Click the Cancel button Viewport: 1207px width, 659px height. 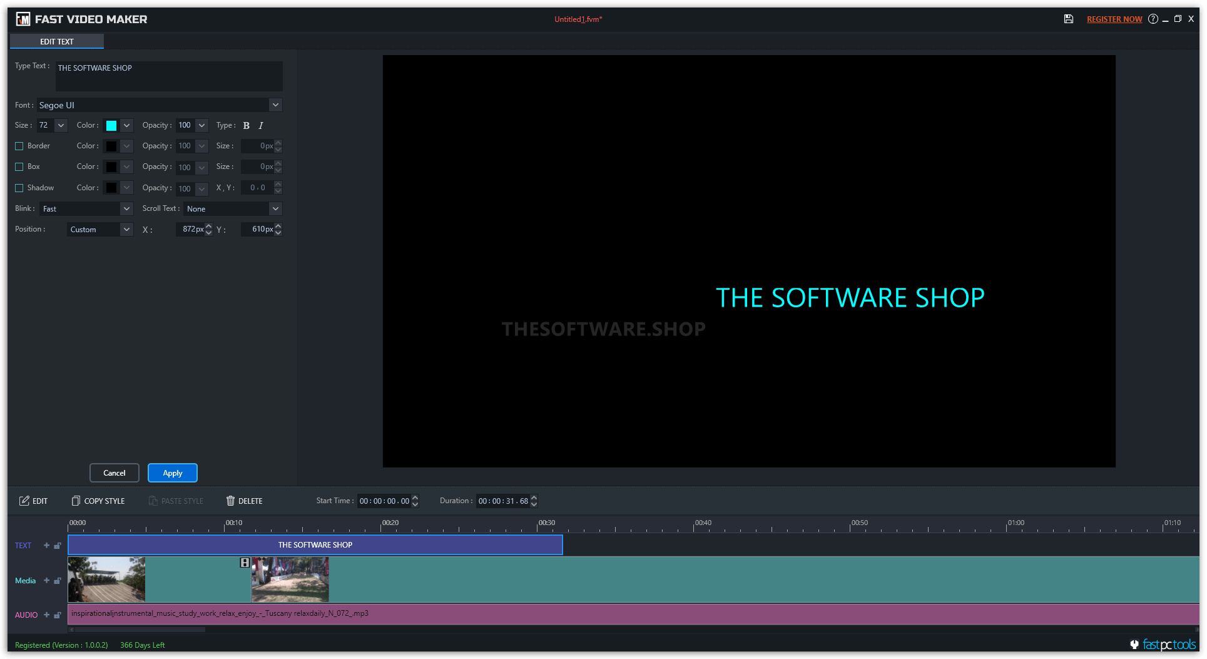click(115, 473)
